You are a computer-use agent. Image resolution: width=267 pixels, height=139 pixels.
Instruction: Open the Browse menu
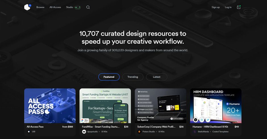(40, 7)
